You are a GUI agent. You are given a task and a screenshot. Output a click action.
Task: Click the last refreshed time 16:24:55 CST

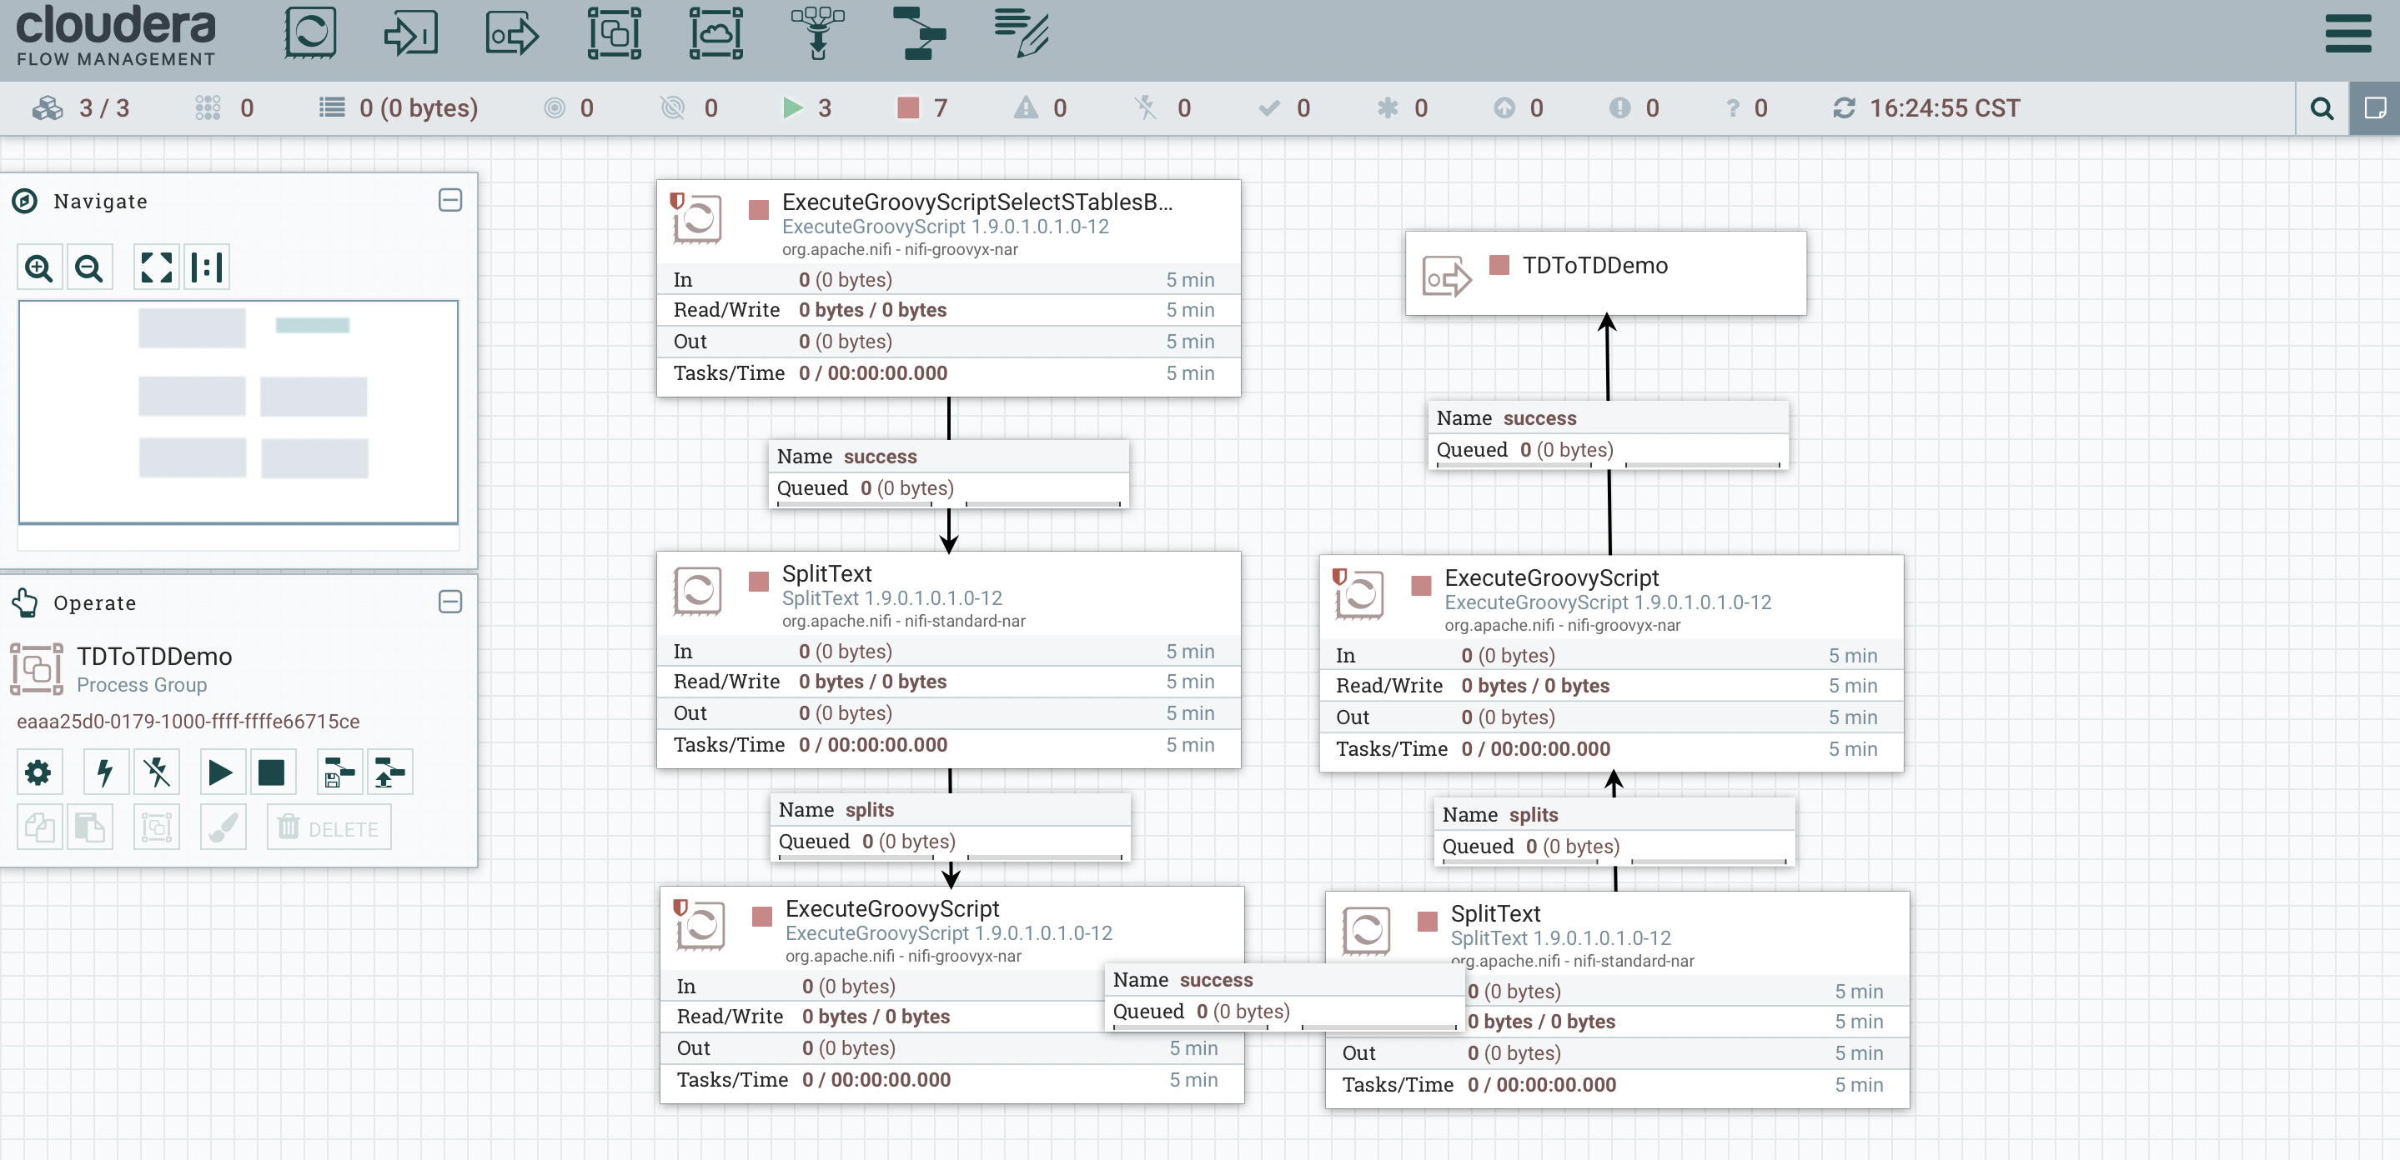tap(1945, 108)
